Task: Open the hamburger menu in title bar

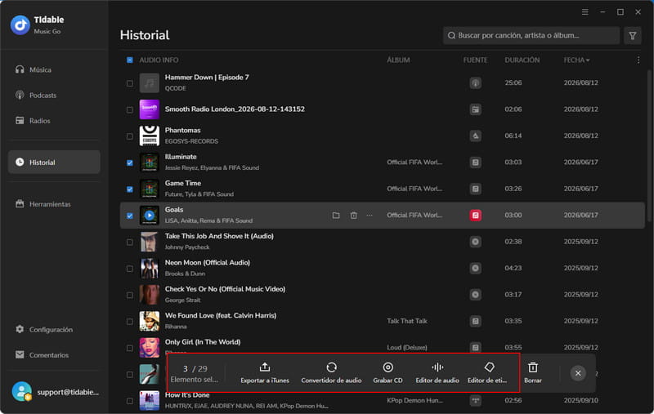Action: tap(585, 12)
